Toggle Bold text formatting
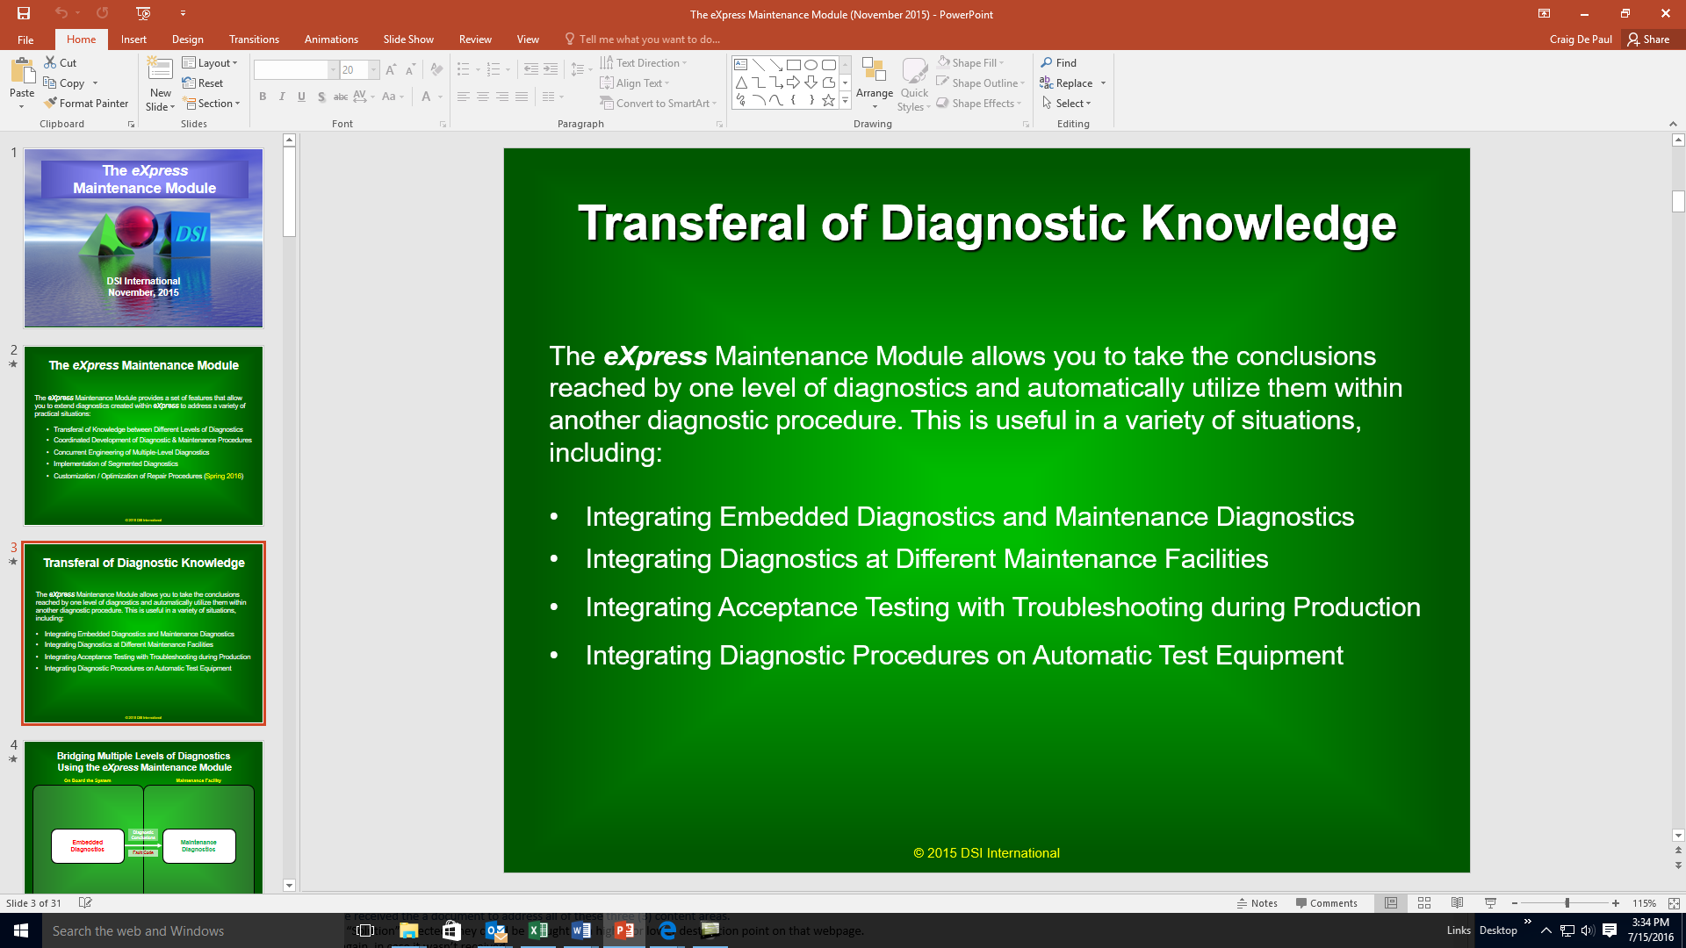The height and width of the screenshot is (948, 1686). point(262,97)
